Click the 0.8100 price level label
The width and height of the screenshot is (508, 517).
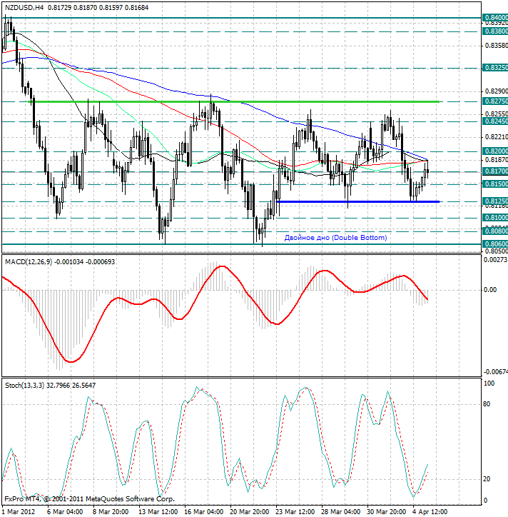coord(494,217)
